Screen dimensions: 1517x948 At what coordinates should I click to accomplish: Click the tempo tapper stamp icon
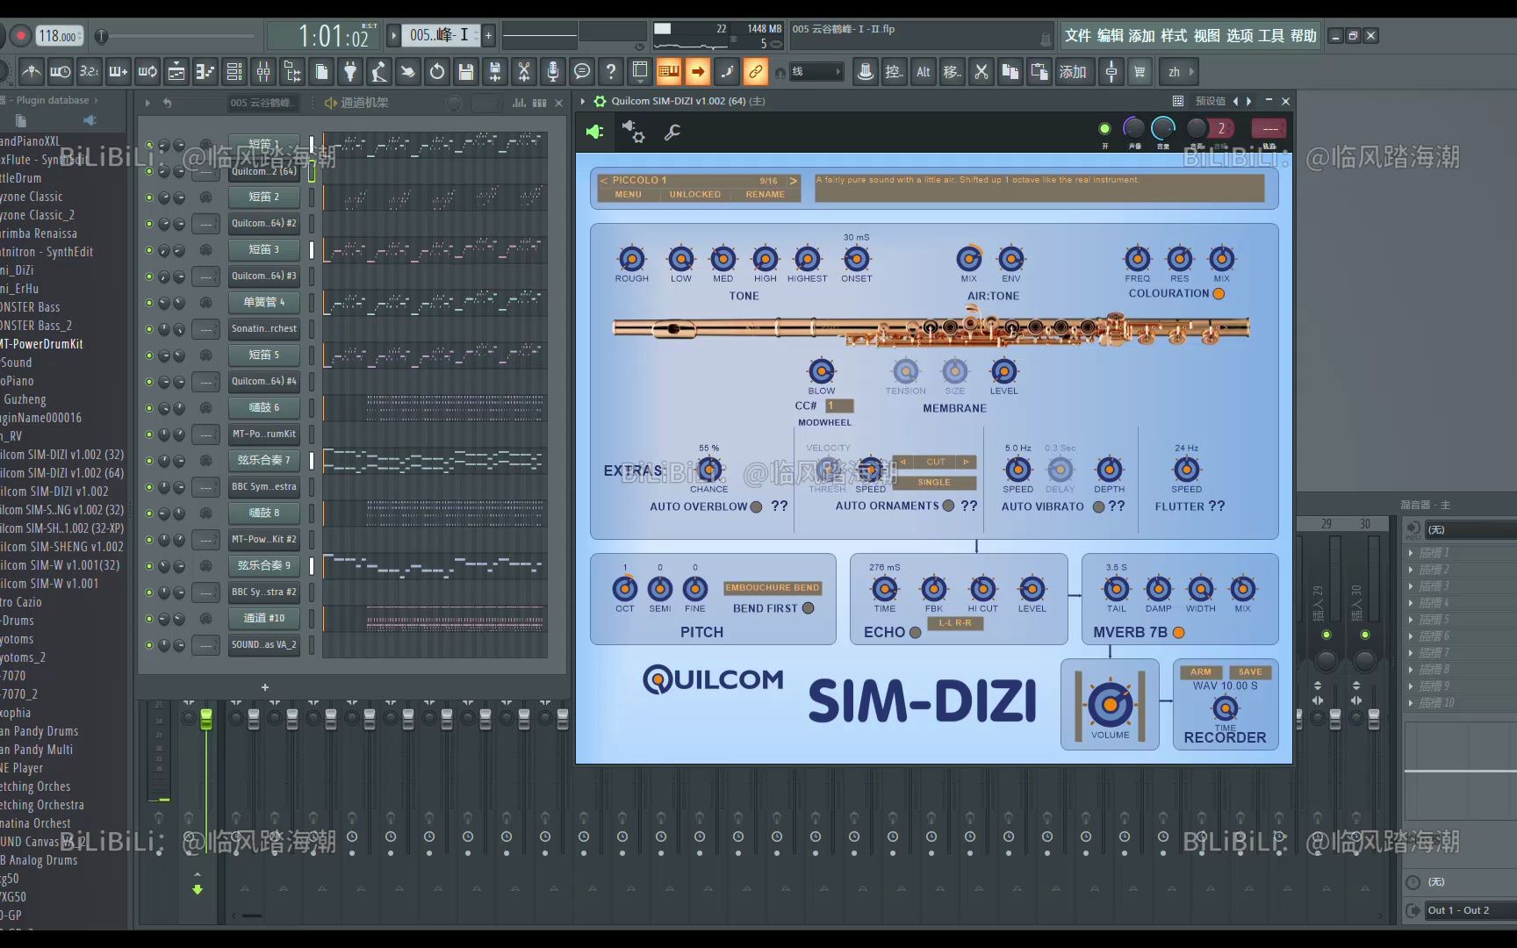click(866, 72)
